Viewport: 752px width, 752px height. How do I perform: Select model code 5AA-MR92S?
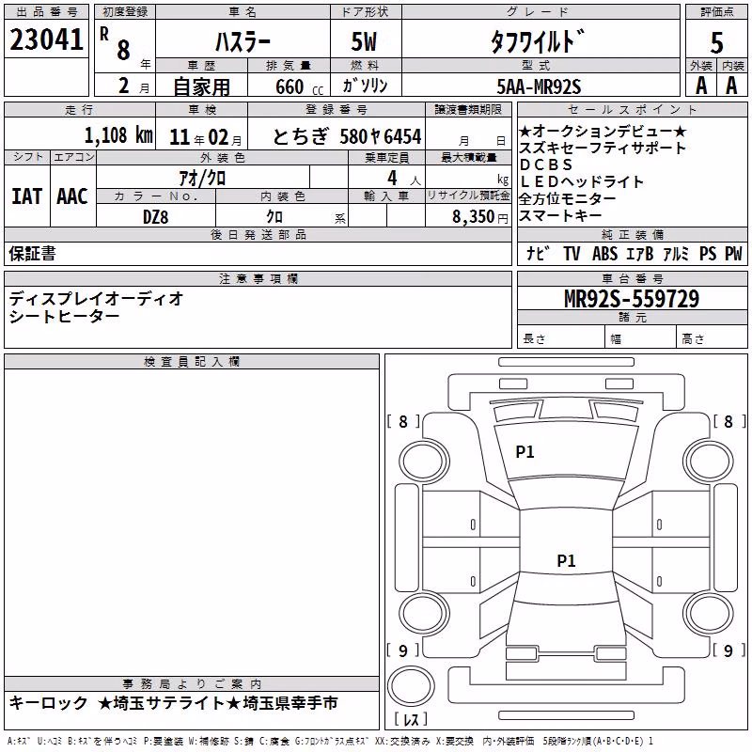pyautogui.click(x=539, y=86)
